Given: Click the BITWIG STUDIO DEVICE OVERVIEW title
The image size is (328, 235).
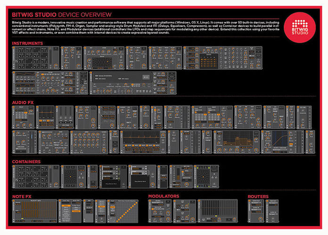Looking at the screenshot, I should point(62,15).
